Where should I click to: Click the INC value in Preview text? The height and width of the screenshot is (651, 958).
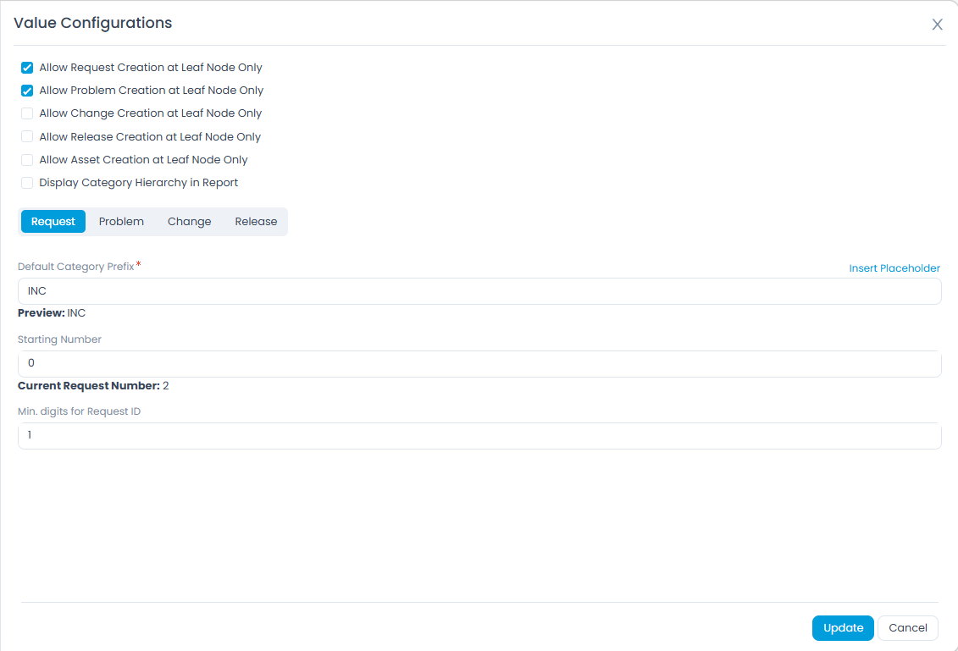tap(76, 312)
